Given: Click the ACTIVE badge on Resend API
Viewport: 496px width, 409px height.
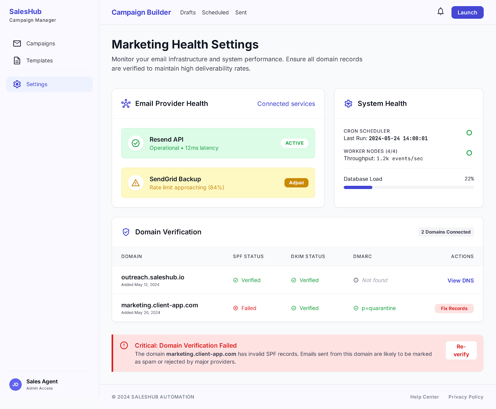Looking at the screenshot, I should 294,143.
